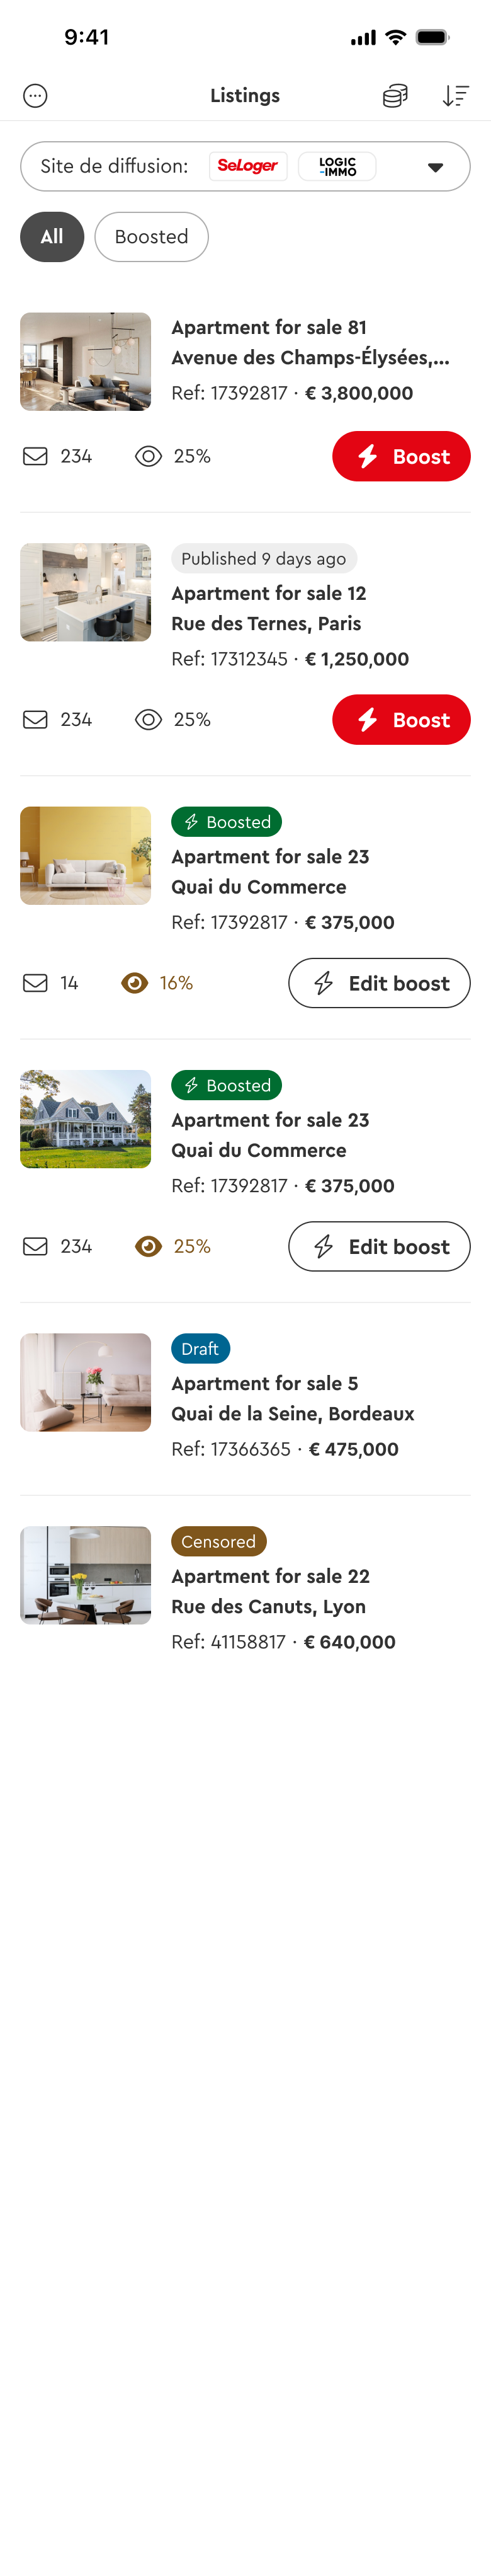Open the Draft Quai de la Seine thumbnail
Viewport: 491px width, 2576px height.
point(86,1382)
